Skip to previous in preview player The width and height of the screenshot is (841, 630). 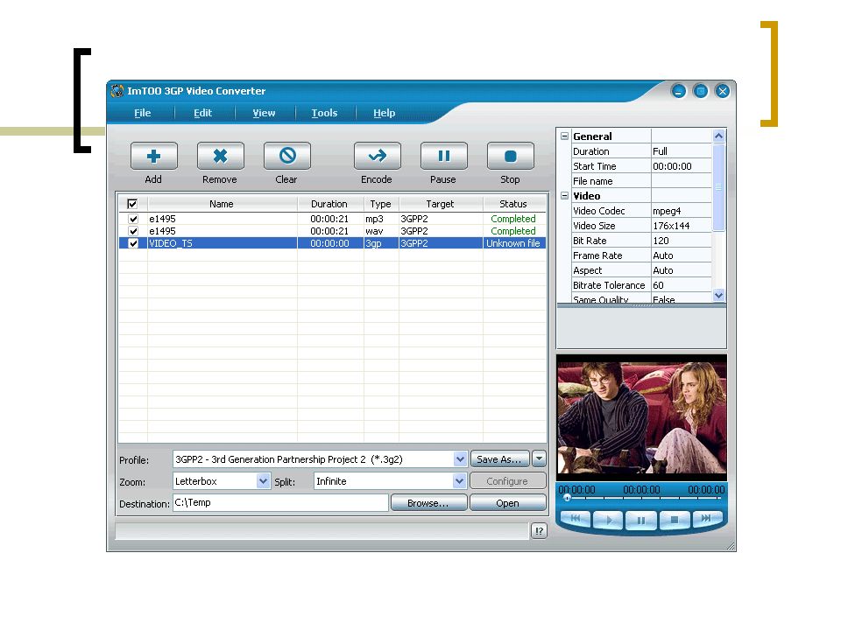pos(575,519)
